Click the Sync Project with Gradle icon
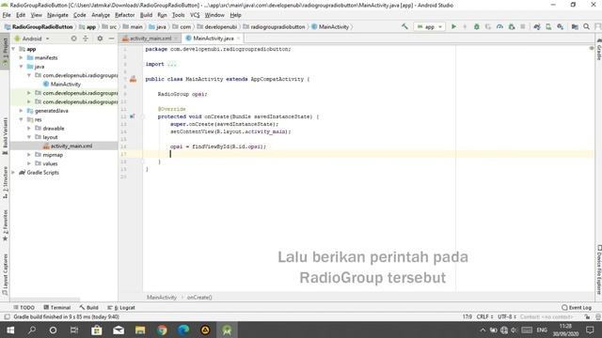Screen dimensions: 602x338 click(537, 26)
